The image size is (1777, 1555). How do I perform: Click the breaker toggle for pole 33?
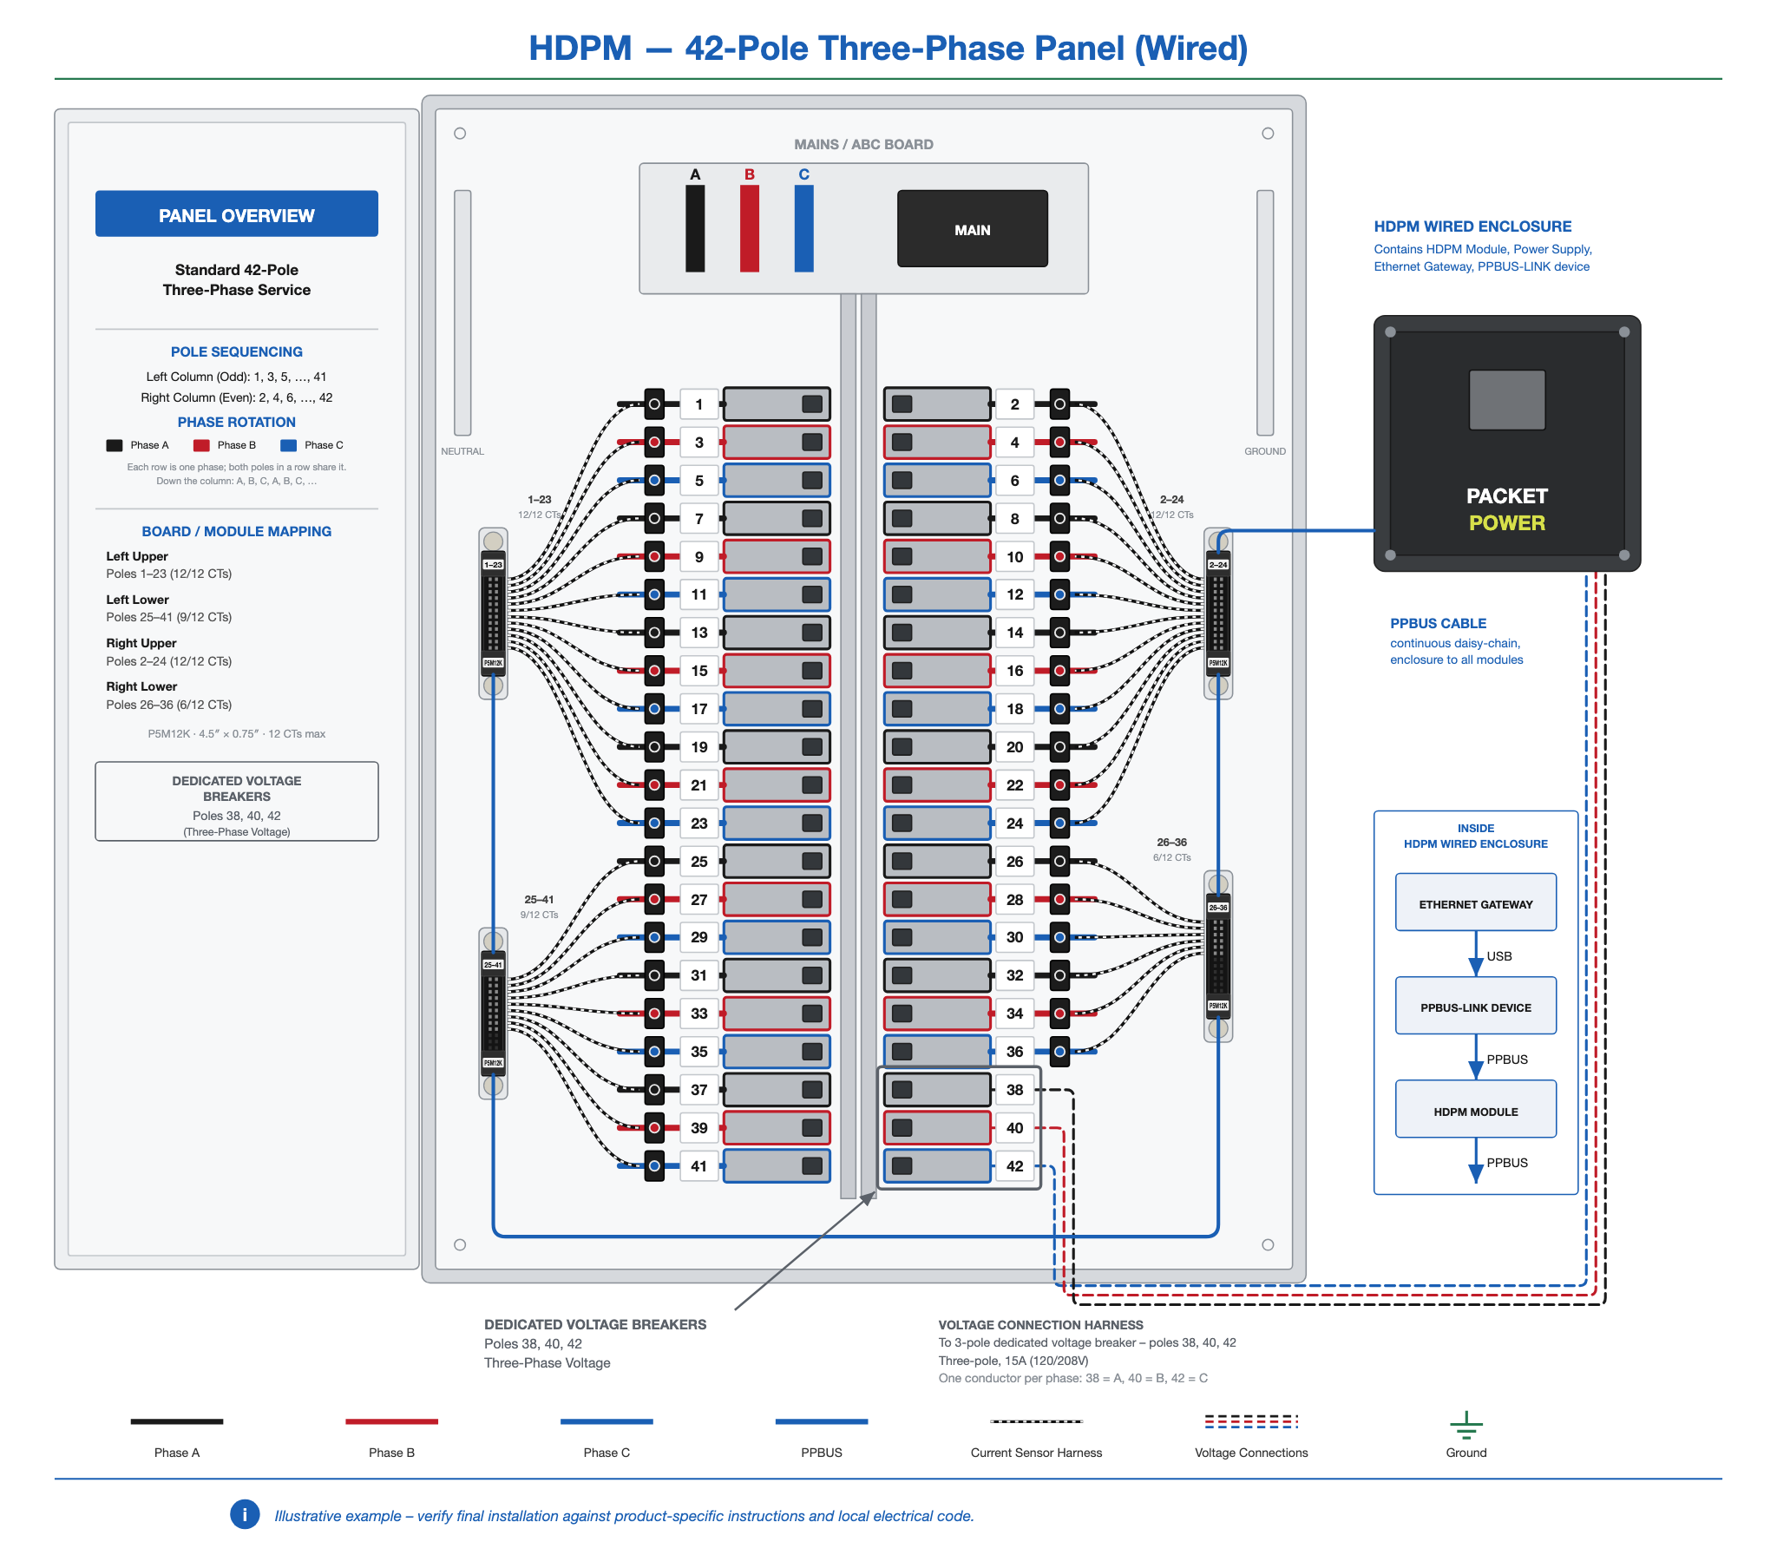[812, 1014]
